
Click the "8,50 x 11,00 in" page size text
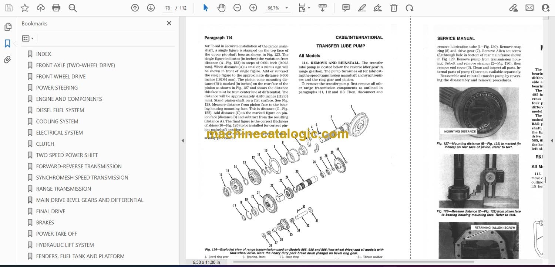[x=206, y=262]
